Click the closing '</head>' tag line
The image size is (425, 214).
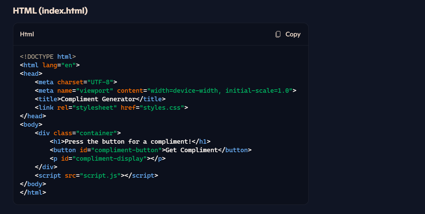click(x=33, y=116)
